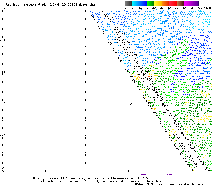Click the -12 longitude axis label
The width and height of the screenshot is (212, 186).
point(44,171)
